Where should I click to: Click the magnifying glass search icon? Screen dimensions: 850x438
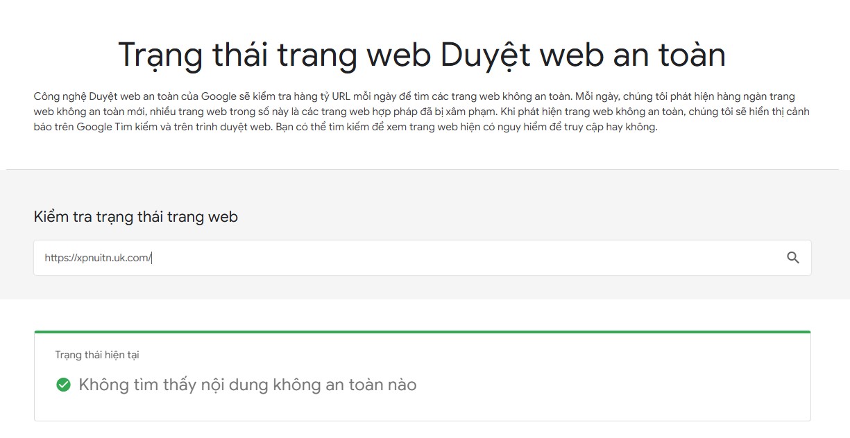click(793, 258)
